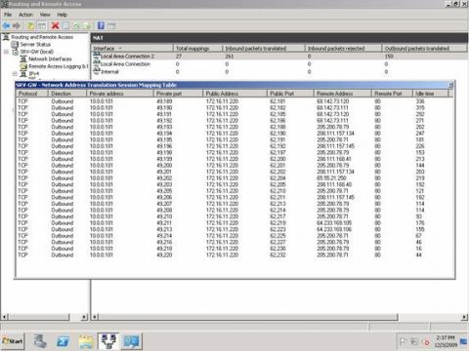
Task: Click the Forward arrow toolbar icon
Action: 17,25
